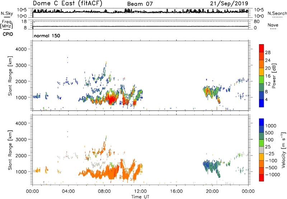
Task: Click the '28' label on the Power colorbar
Action: pos(268,52)
